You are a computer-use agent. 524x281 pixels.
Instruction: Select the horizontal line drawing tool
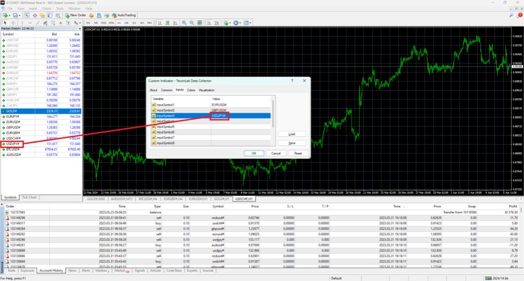(x=29, y=23)
